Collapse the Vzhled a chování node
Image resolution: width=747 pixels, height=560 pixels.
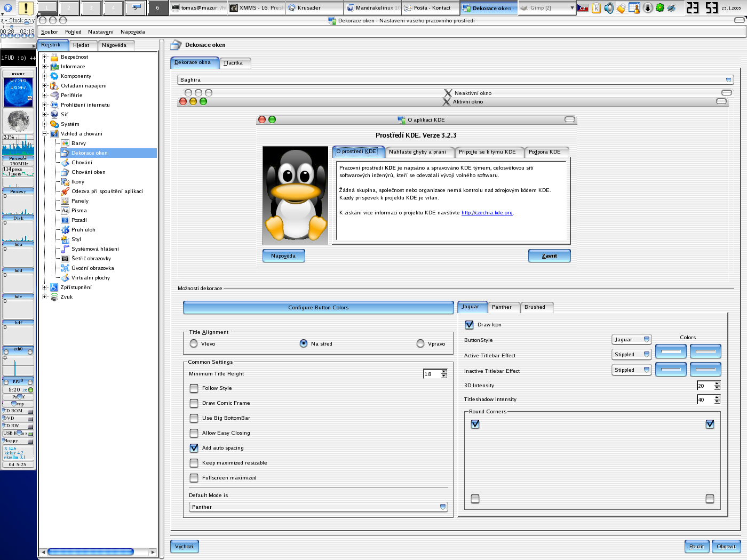pos(45,134)
